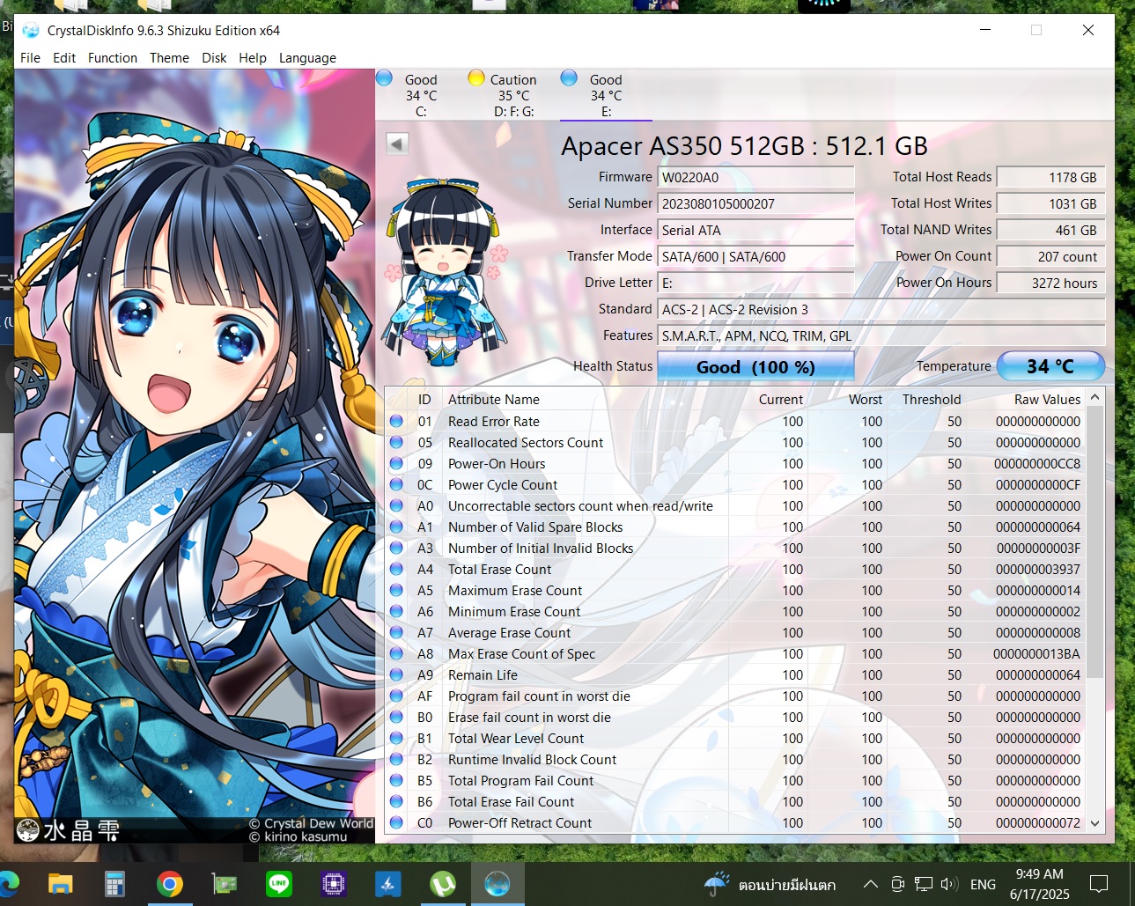Go to previous disk with left arrow
The height and width of the screenshot is (906, 1135).
pos(397,144)
